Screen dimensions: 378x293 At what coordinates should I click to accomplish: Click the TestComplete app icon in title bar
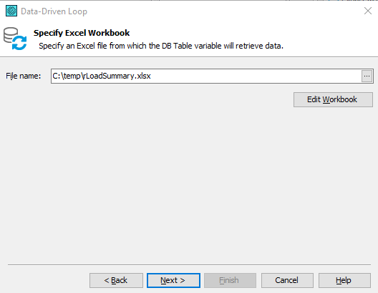pyautogui.click(x=11, y=11)
